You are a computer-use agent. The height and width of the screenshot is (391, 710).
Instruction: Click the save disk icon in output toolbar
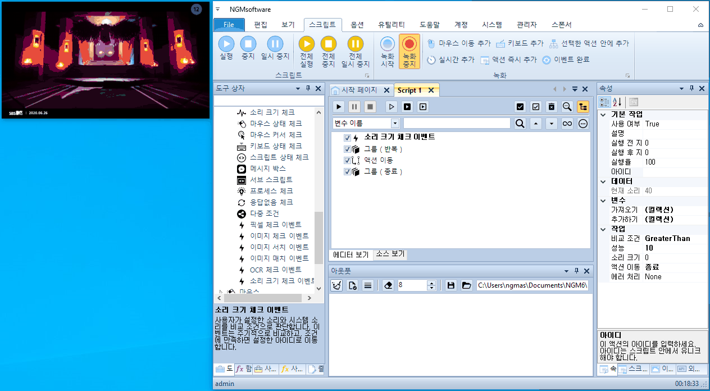tap(450, 285)
